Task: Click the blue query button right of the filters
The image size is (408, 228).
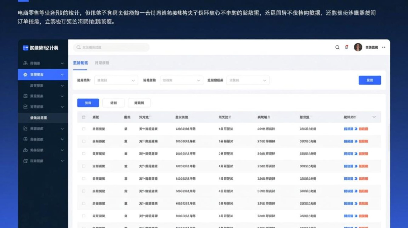Action: [x=370, y=80]
